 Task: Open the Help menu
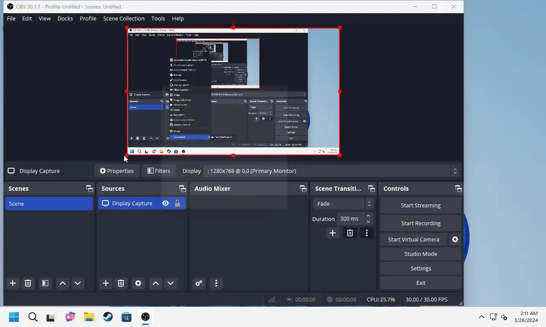pyautogui.click(x=178, y=18)
